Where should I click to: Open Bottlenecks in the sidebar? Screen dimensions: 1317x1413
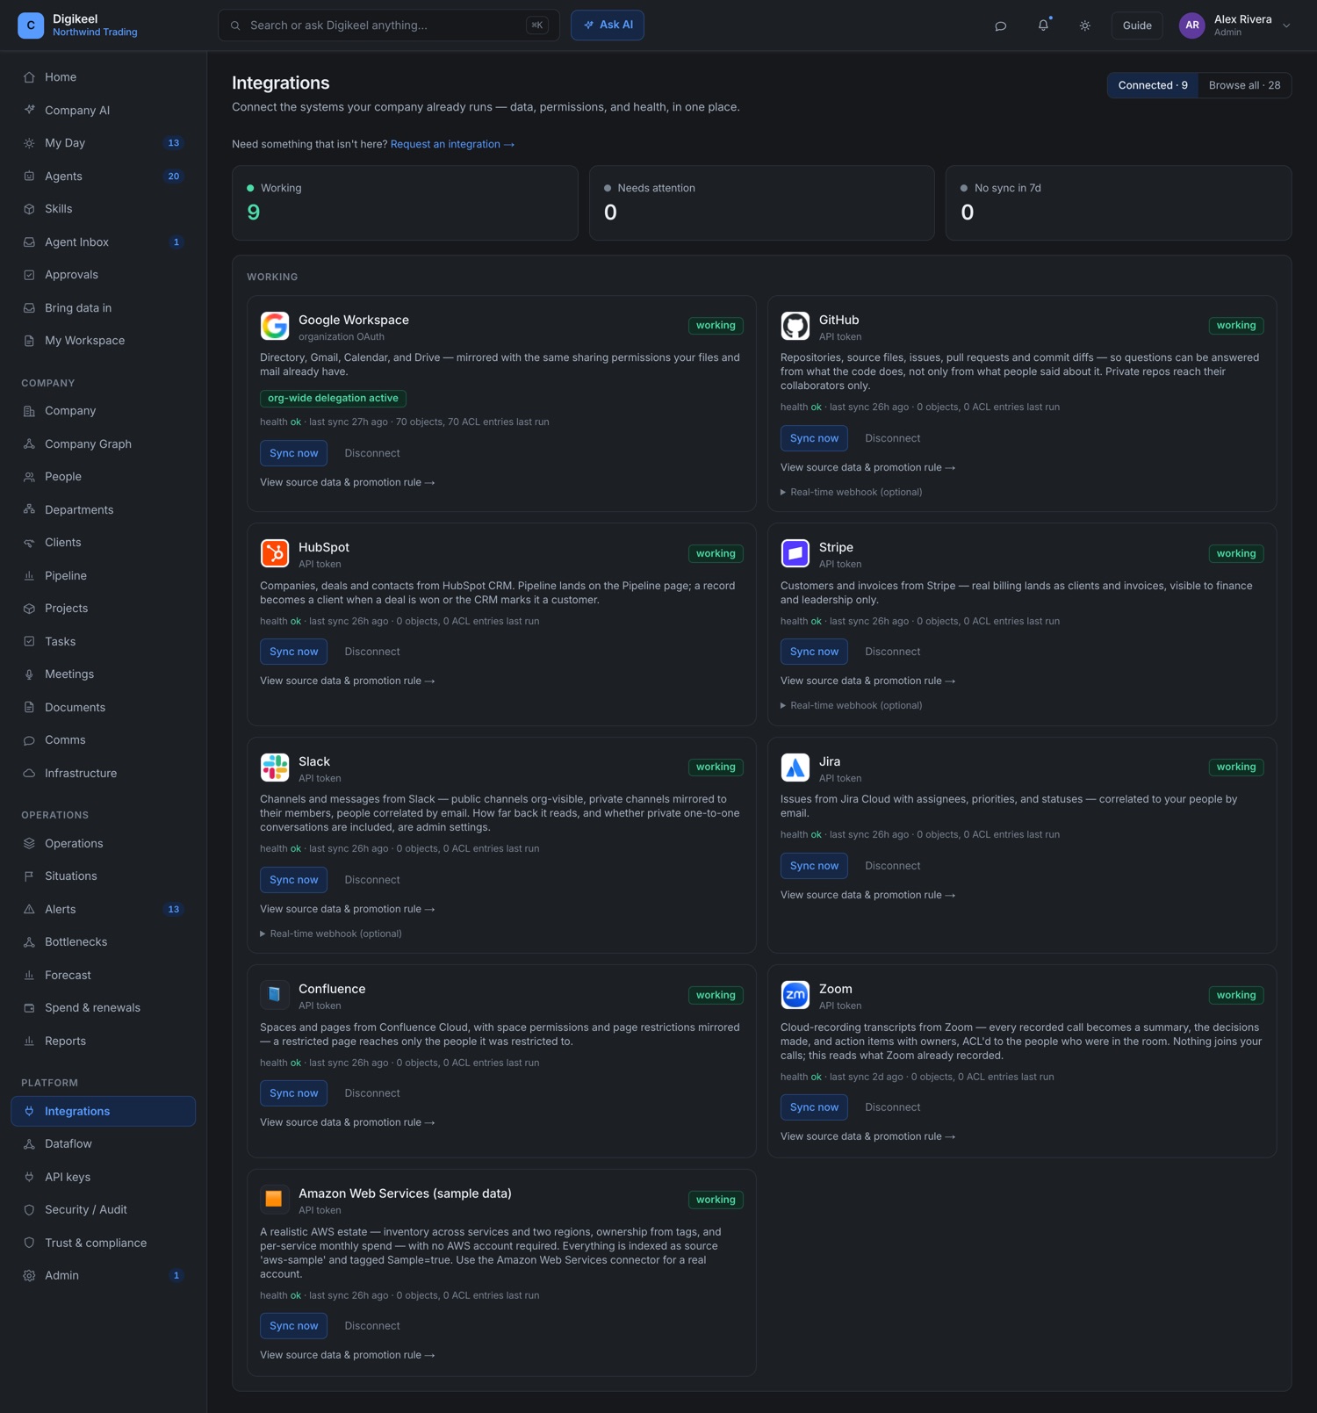click(103, 941)
